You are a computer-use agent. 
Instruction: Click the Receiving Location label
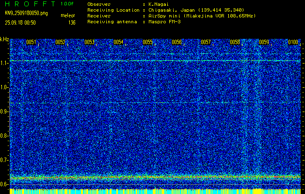coord(113,10)
